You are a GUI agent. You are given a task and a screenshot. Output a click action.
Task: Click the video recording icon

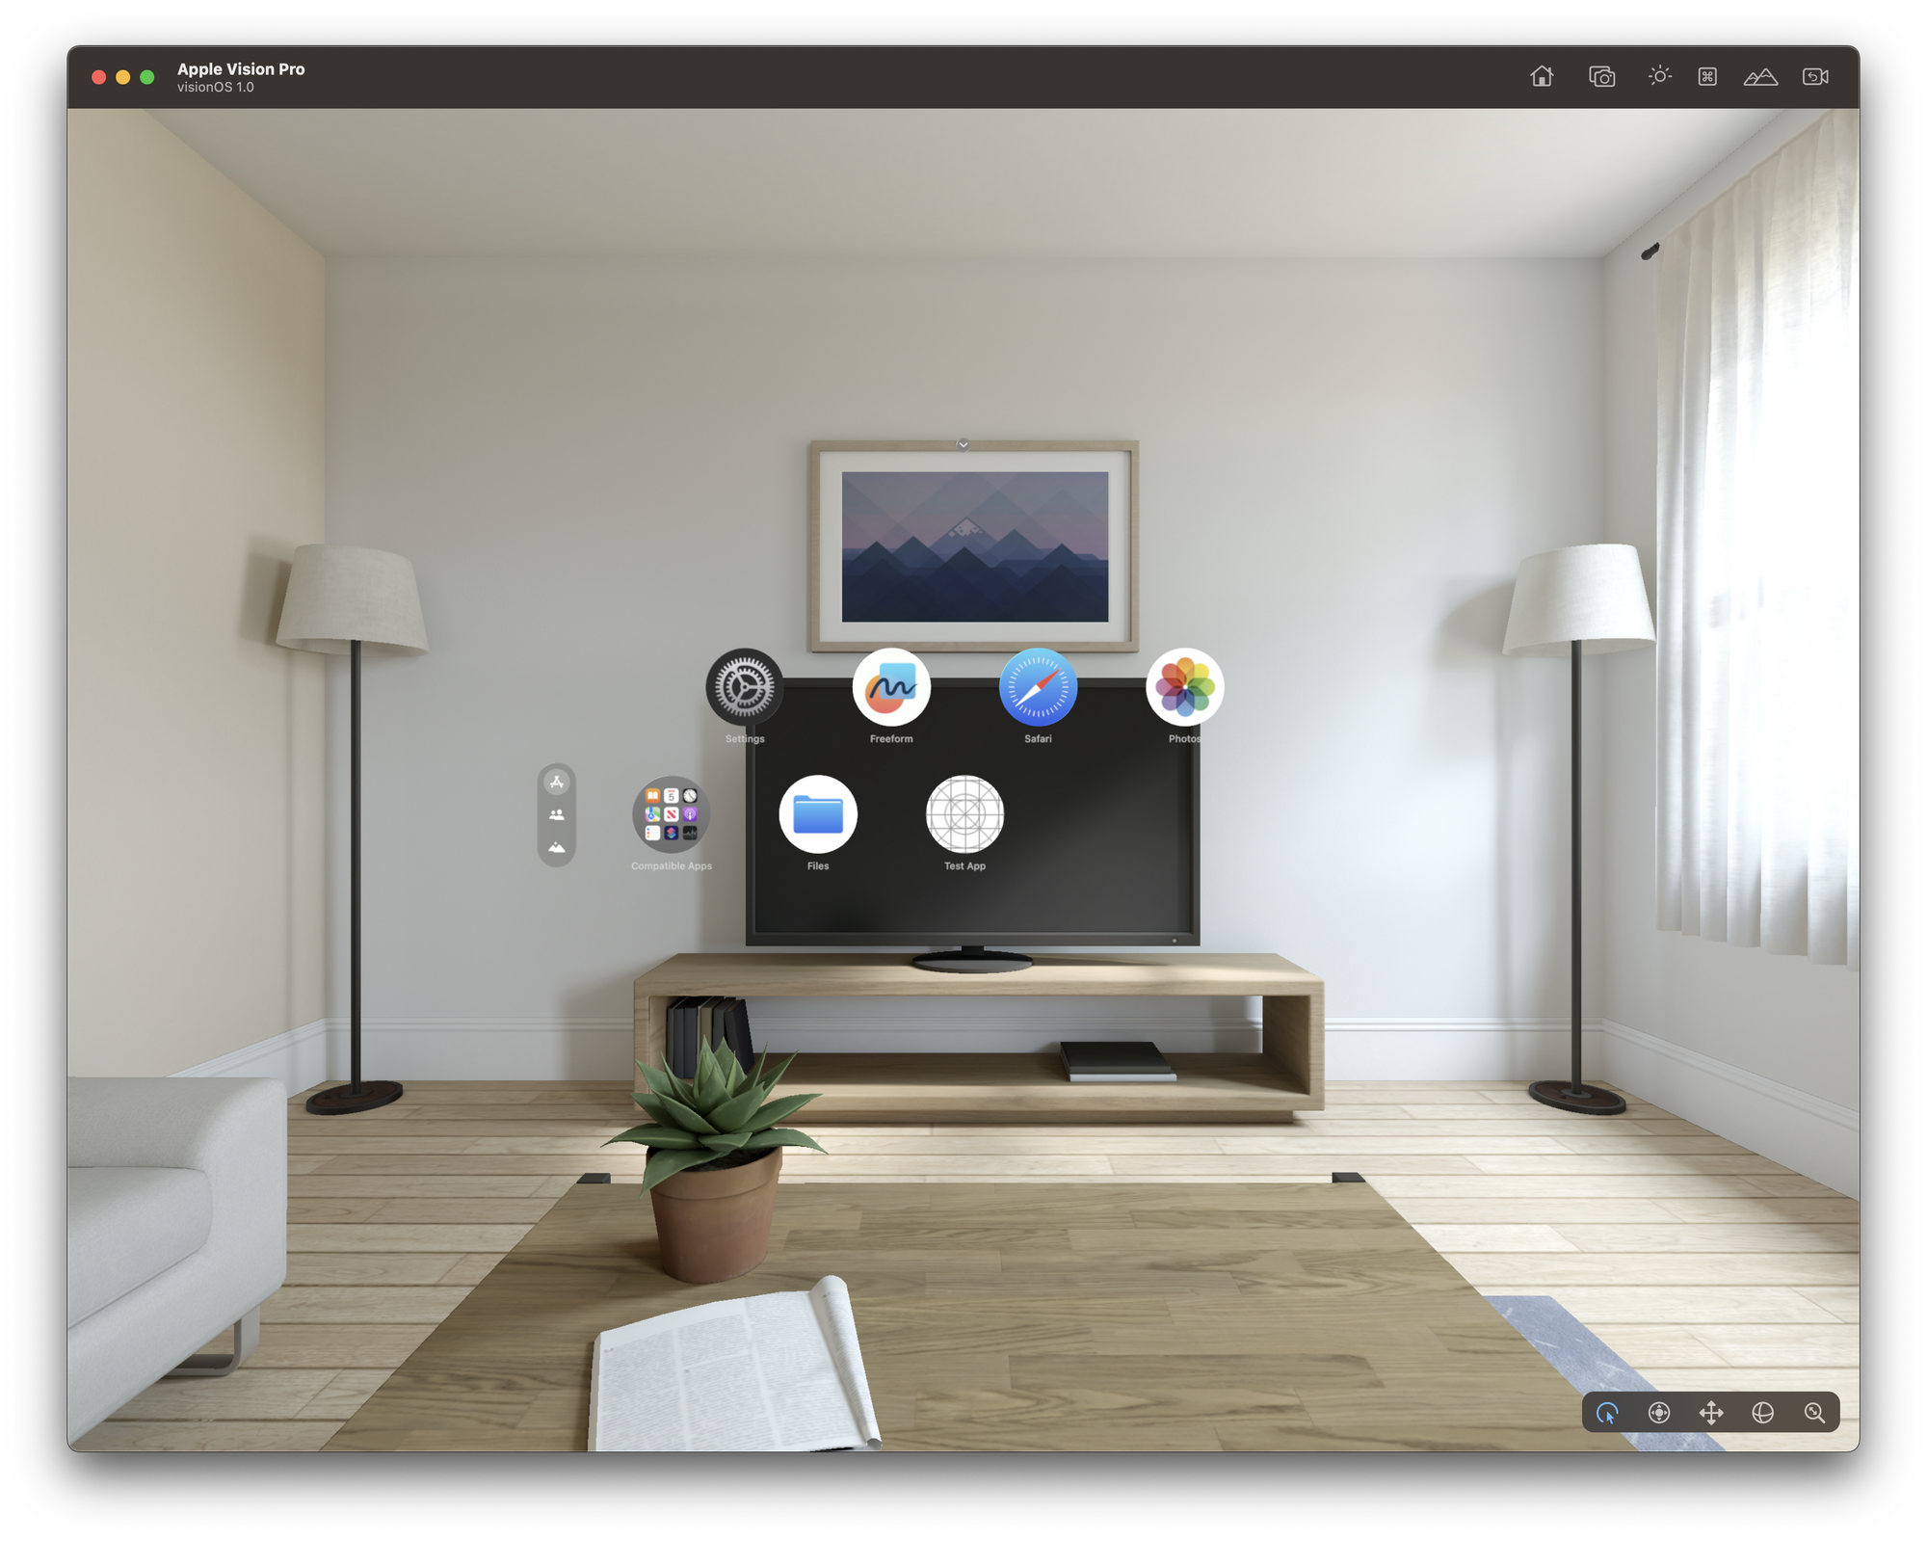click(x=1814, y=75)
